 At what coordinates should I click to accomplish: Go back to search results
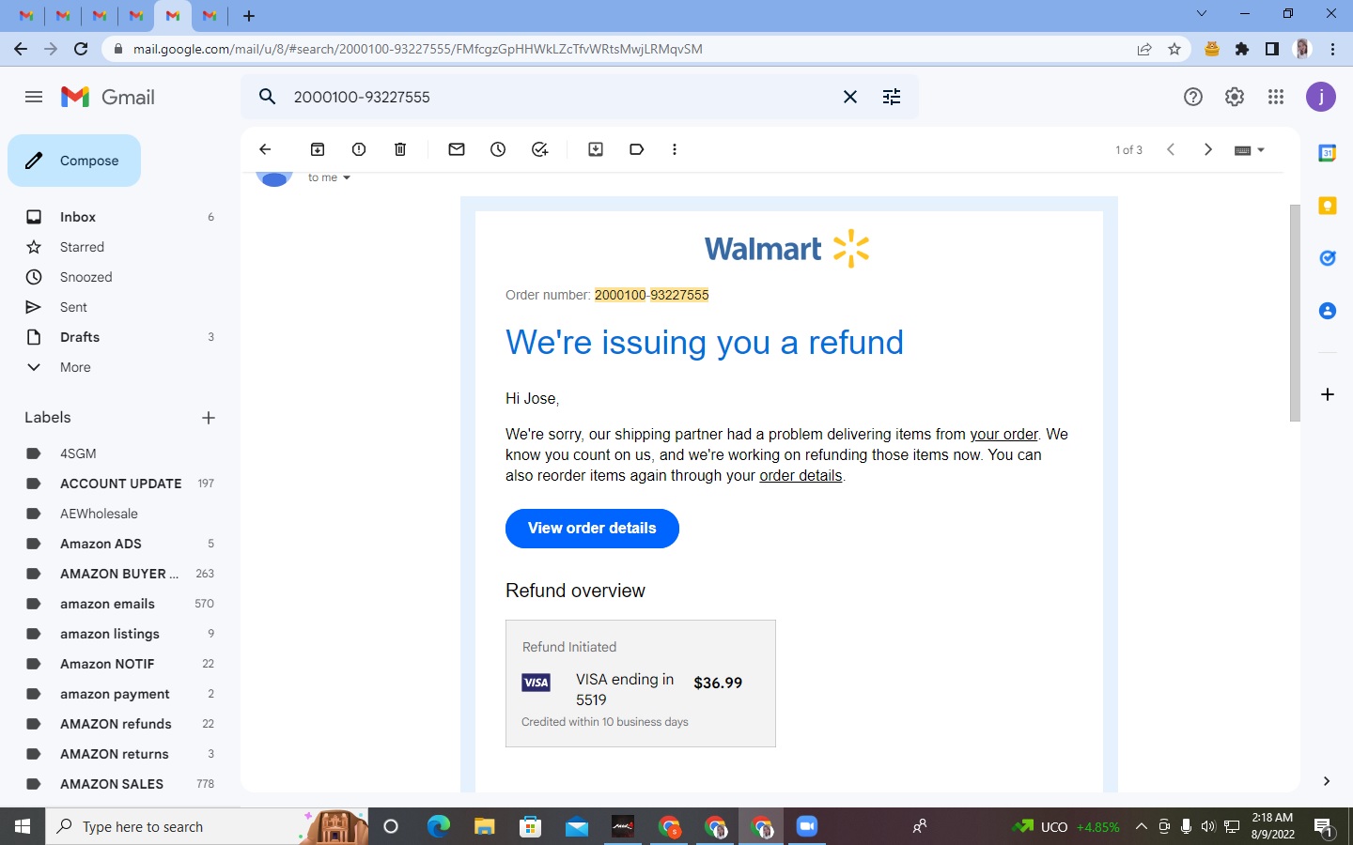(265, 149)
